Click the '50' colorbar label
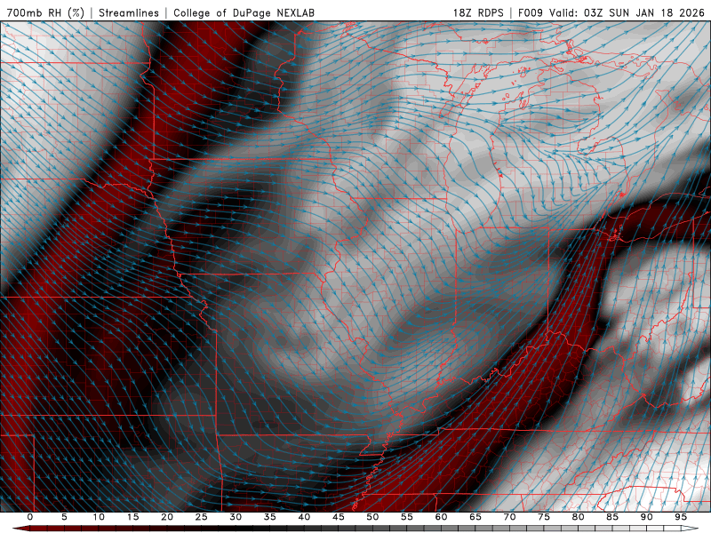Screen dimensions: 711x533 (x=372, y=517)
